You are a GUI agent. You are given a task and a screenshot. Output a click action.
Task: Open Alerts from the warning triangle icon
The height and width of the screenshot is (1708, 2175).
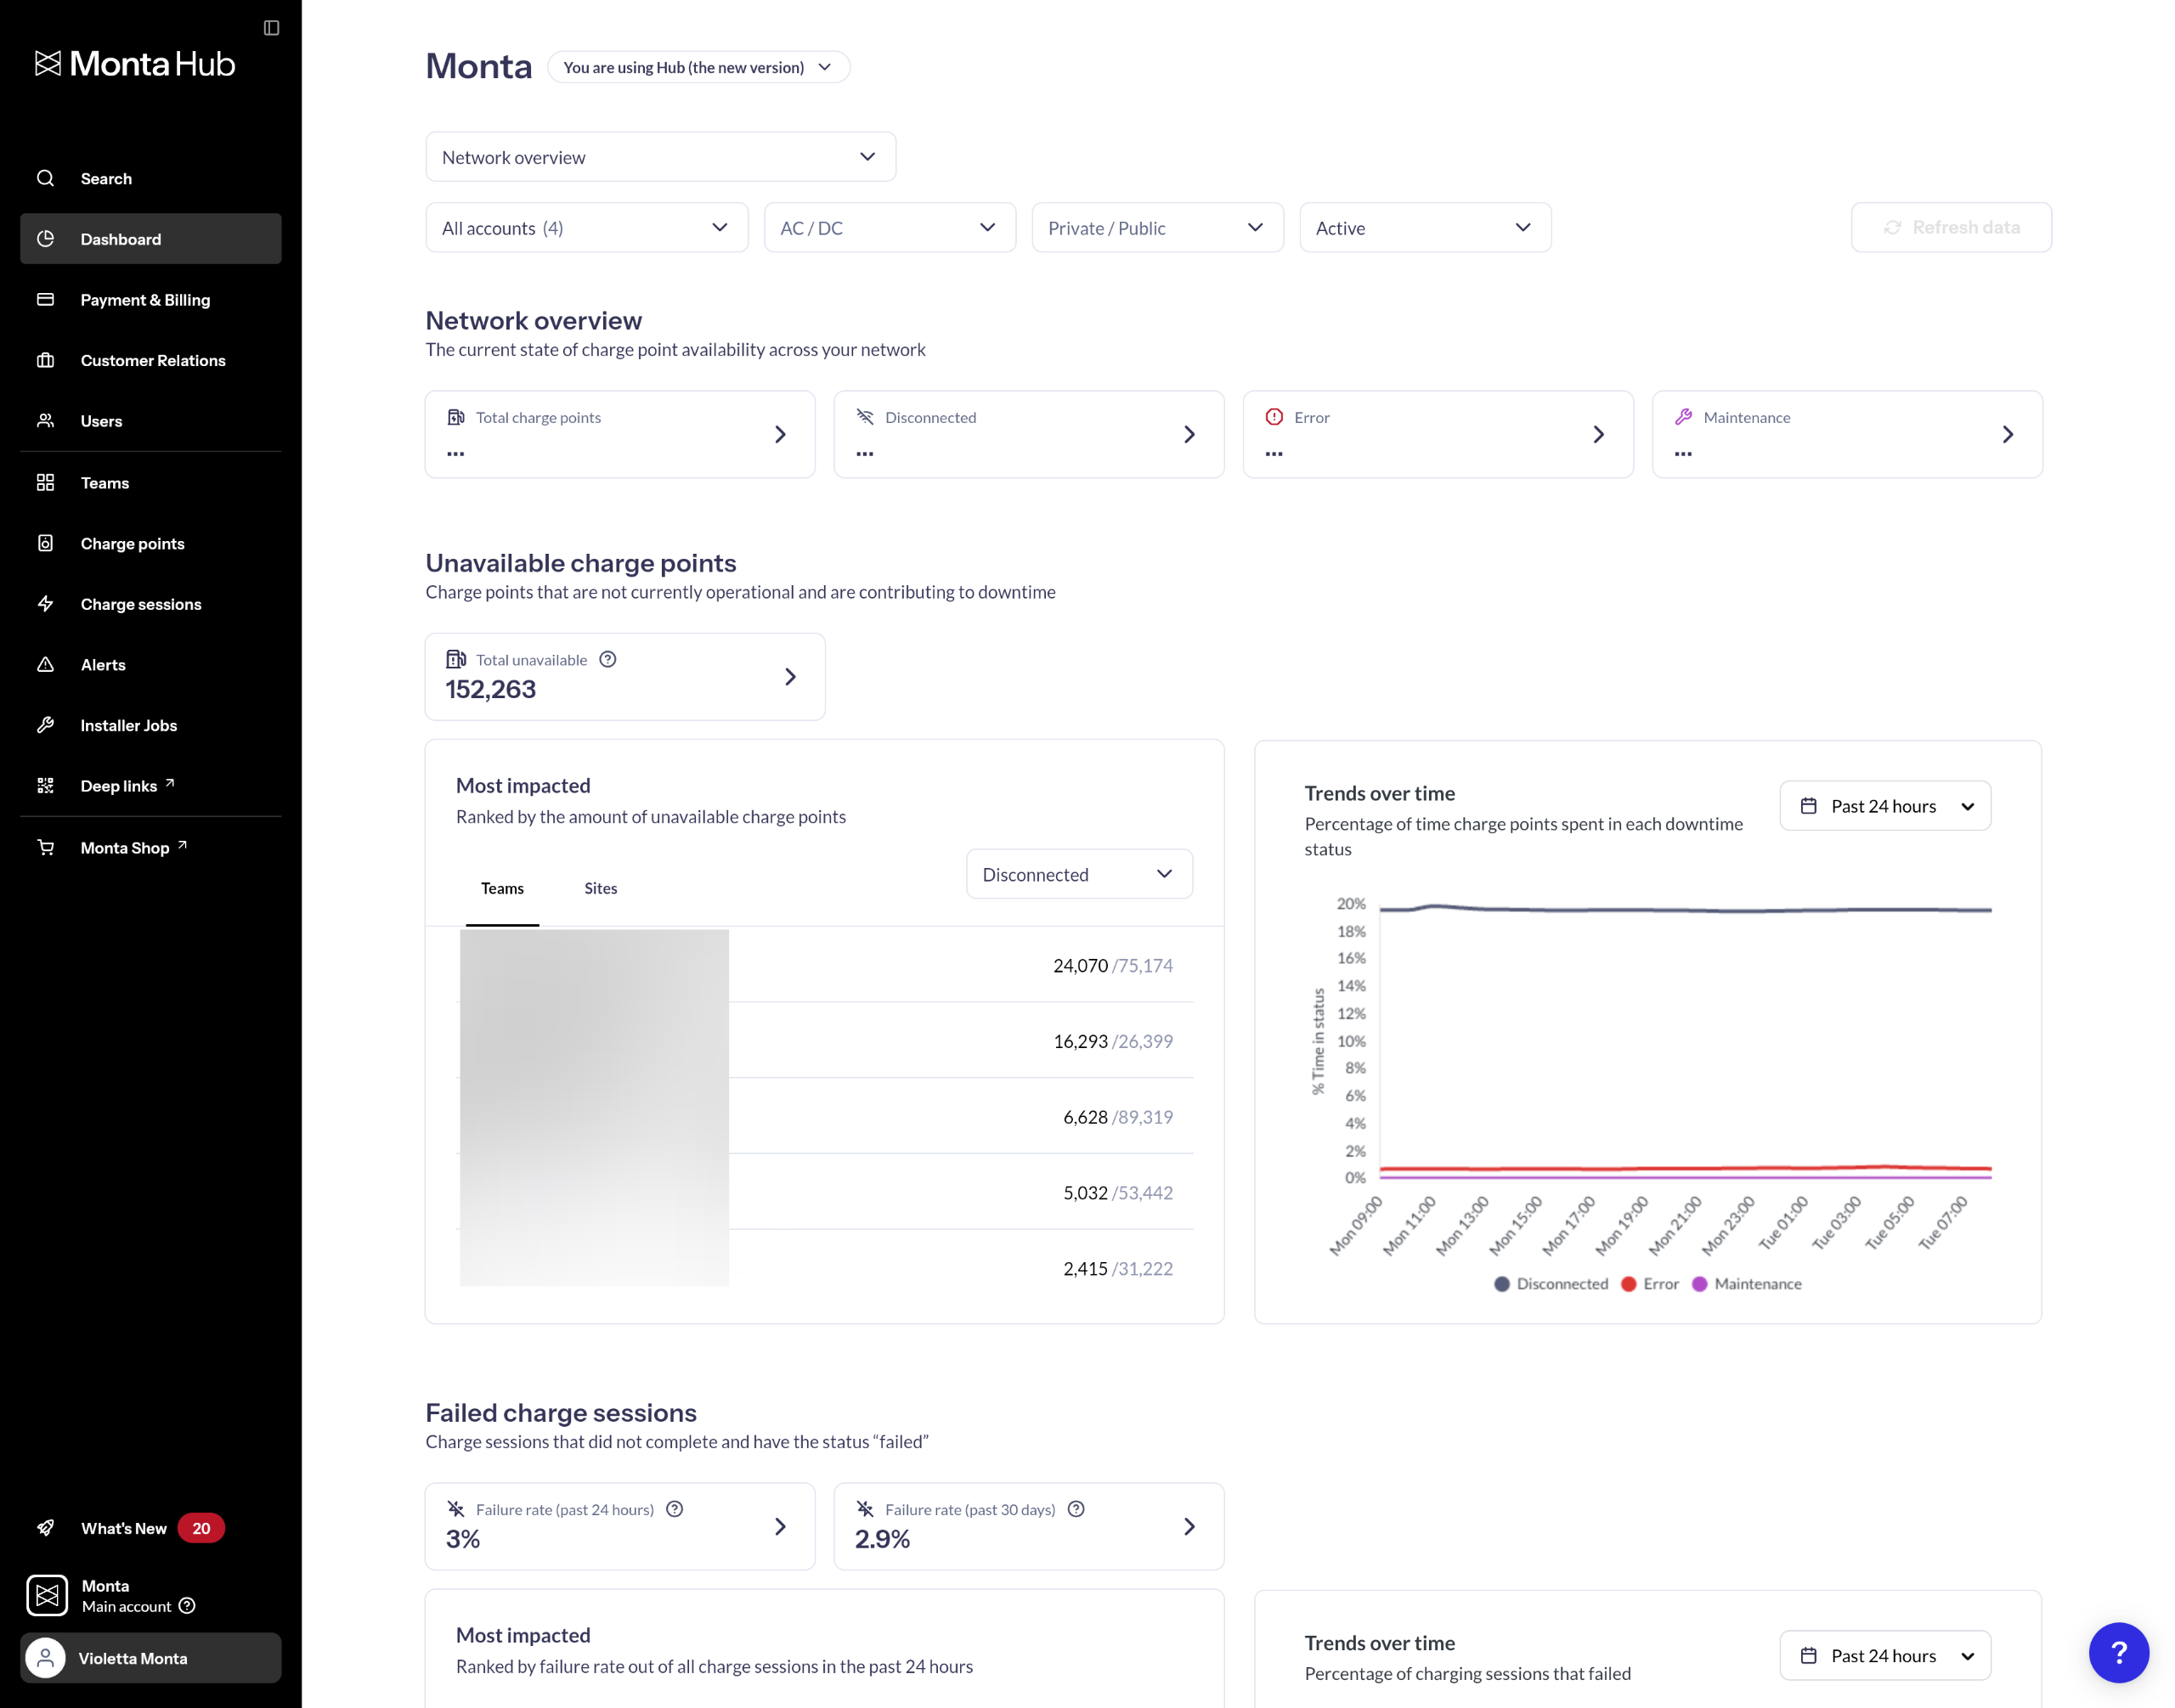[x=46, y=665]
